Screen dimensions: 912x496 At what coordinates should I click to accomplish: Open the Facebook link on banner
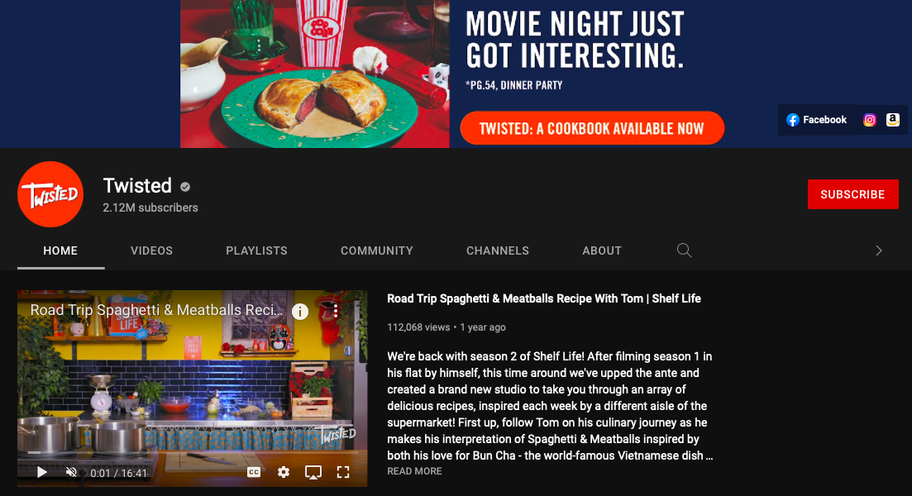[x=816, y=120]
